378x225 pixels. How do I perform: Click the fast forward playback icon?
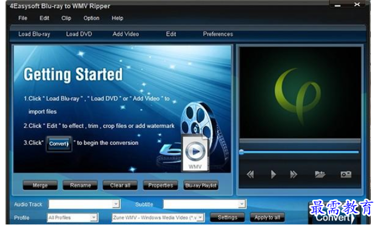293,174
